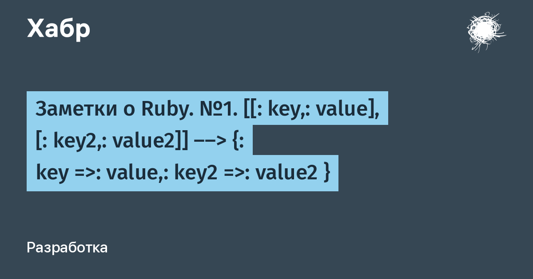This screenshot has width=533, height=279.
Task: Click the empty dark background below the title
Action: click(266, 217)
